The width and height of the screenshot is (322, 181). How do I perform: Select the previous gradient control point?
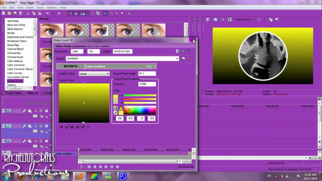72,126
